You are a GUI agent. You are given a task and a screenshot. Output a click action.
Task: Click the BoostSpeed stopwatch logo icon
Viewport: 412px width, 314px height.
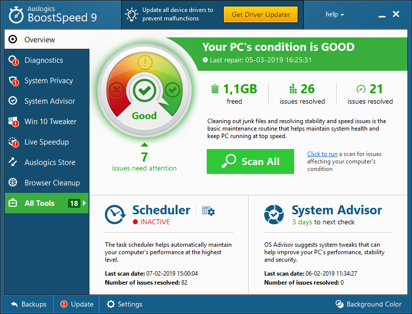(x=16, y=14)
